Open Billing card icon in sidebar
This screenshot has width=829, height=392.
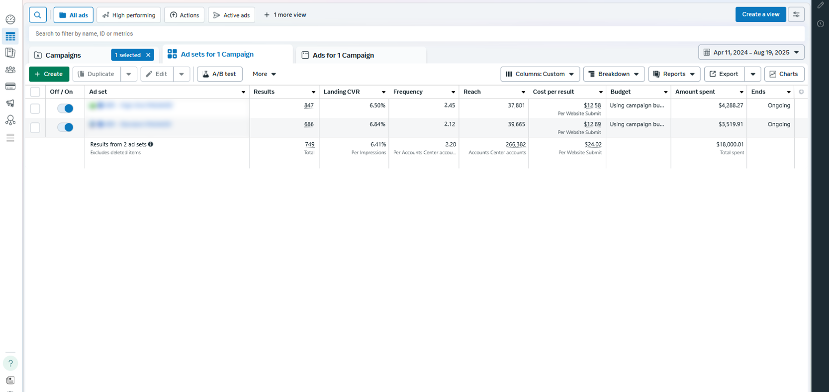(10, 87)
